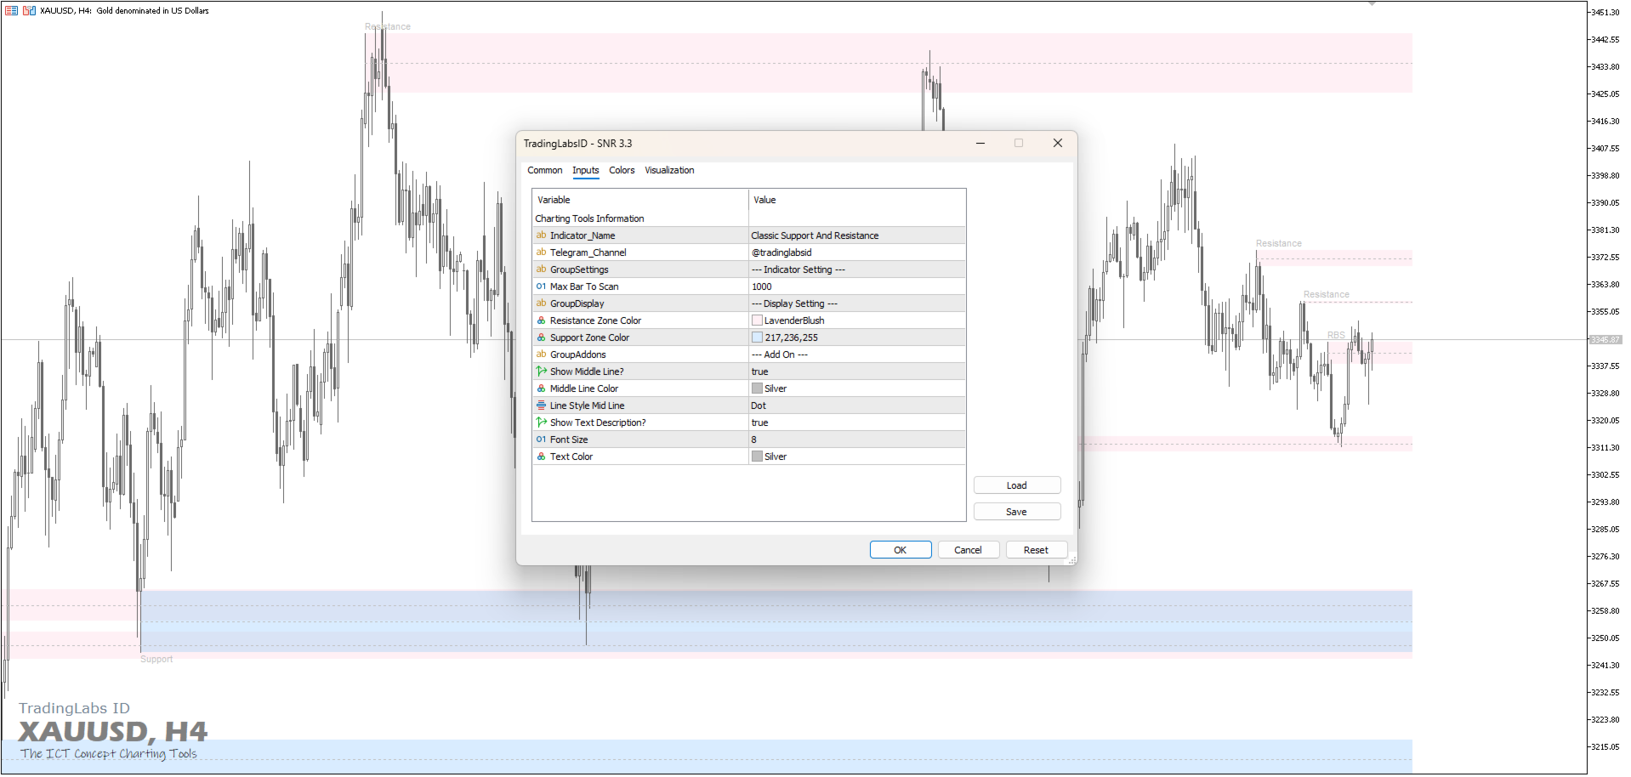Select the --- Indicator Setting --- value
Viewport: 1631px width, 777px height.
798,269
